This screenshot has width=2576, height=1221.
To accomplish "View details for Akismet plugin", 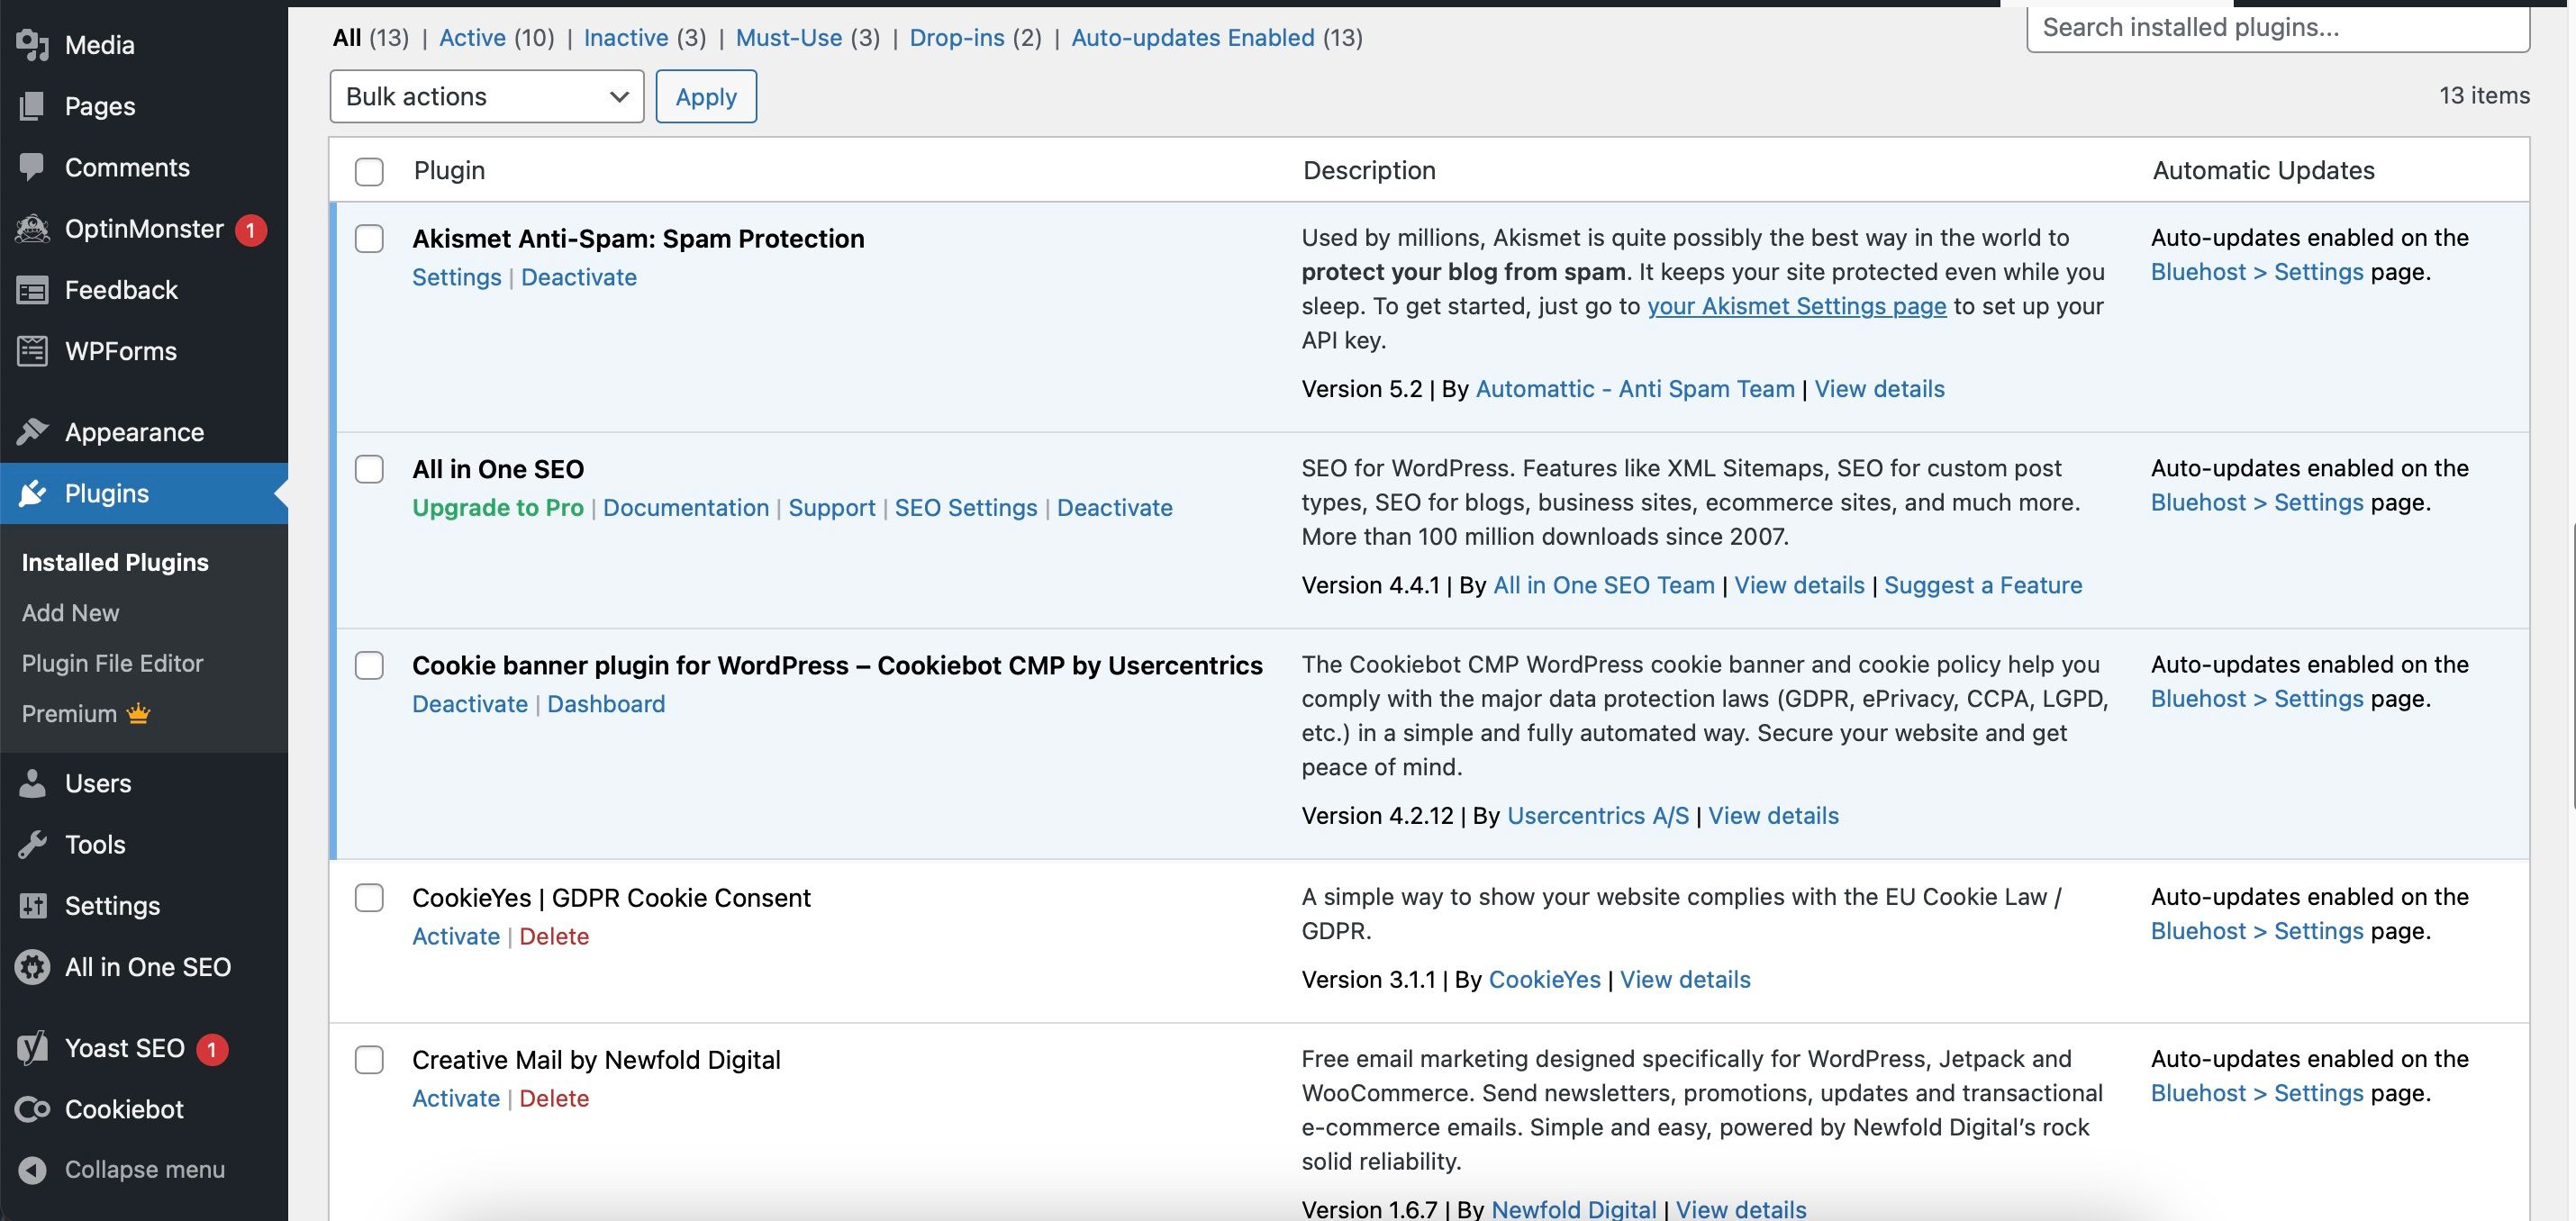I will pos(1879,389).
